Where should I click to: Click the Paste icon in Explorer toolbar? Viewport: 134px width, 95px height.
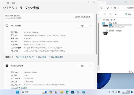tap(110, 14)
